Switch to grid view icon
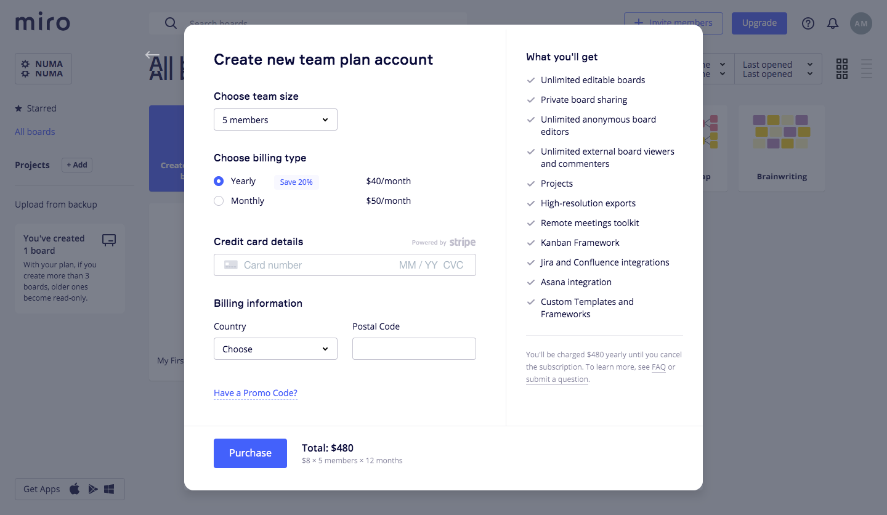Viewport: 887px width, 515px height. (x=842, y=69)
